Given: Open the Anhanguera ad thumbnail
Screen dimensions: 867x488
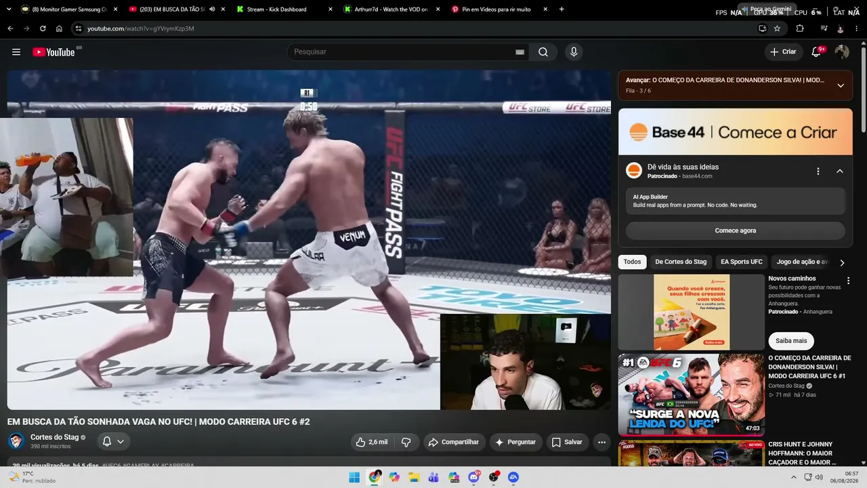Looking at the screenshot, I should click(x=692, y=312).
